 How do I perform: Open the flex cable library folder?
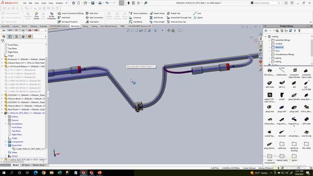pos(307,146)
